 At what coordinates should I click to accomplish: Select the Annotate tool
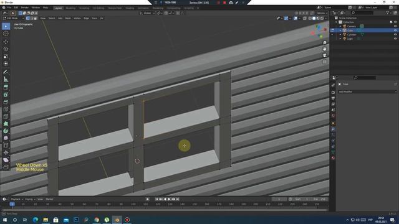pyautogui.click(x=6, y=72)
